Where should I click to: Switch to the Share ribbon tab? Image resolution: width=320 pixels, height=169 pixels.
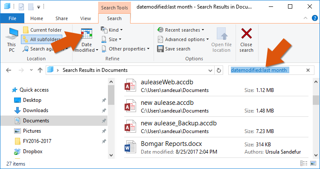tap(61, 18)
